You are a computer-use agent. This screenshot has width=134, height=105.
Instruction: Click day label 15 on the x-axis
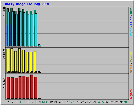(x=63, y=102)
